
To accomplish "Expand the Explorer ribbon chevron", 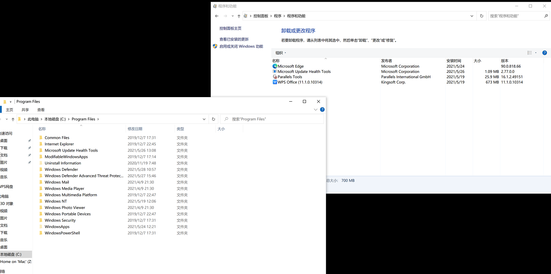I will coord(316,110).
